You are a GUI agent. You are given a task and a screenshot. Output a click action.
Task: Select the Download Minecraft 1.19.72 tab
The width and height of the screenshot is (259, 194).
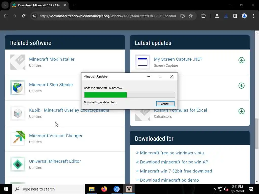(39, 5)
